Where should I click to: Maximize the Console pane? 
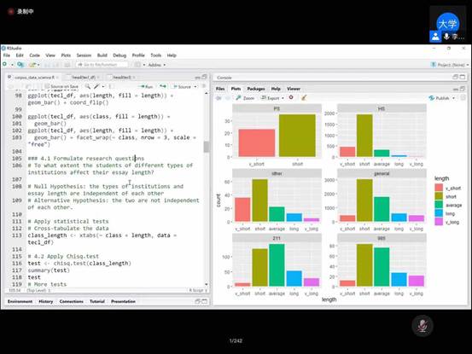tap(463, 77)
